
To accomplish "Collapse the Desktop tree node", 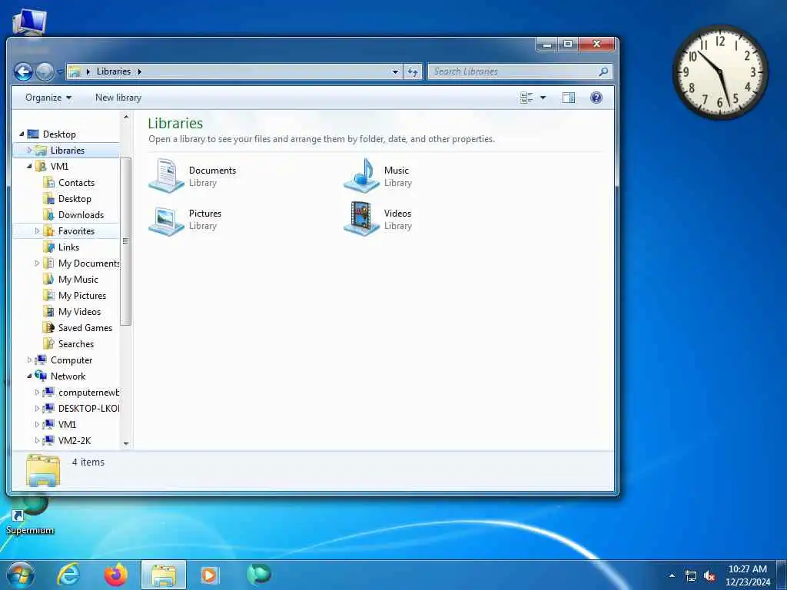I will pyautogui.click(x=22, y=134).
